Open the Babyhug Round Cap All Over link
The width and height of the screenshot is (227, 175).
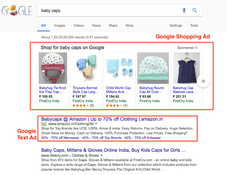coord(152,90)
